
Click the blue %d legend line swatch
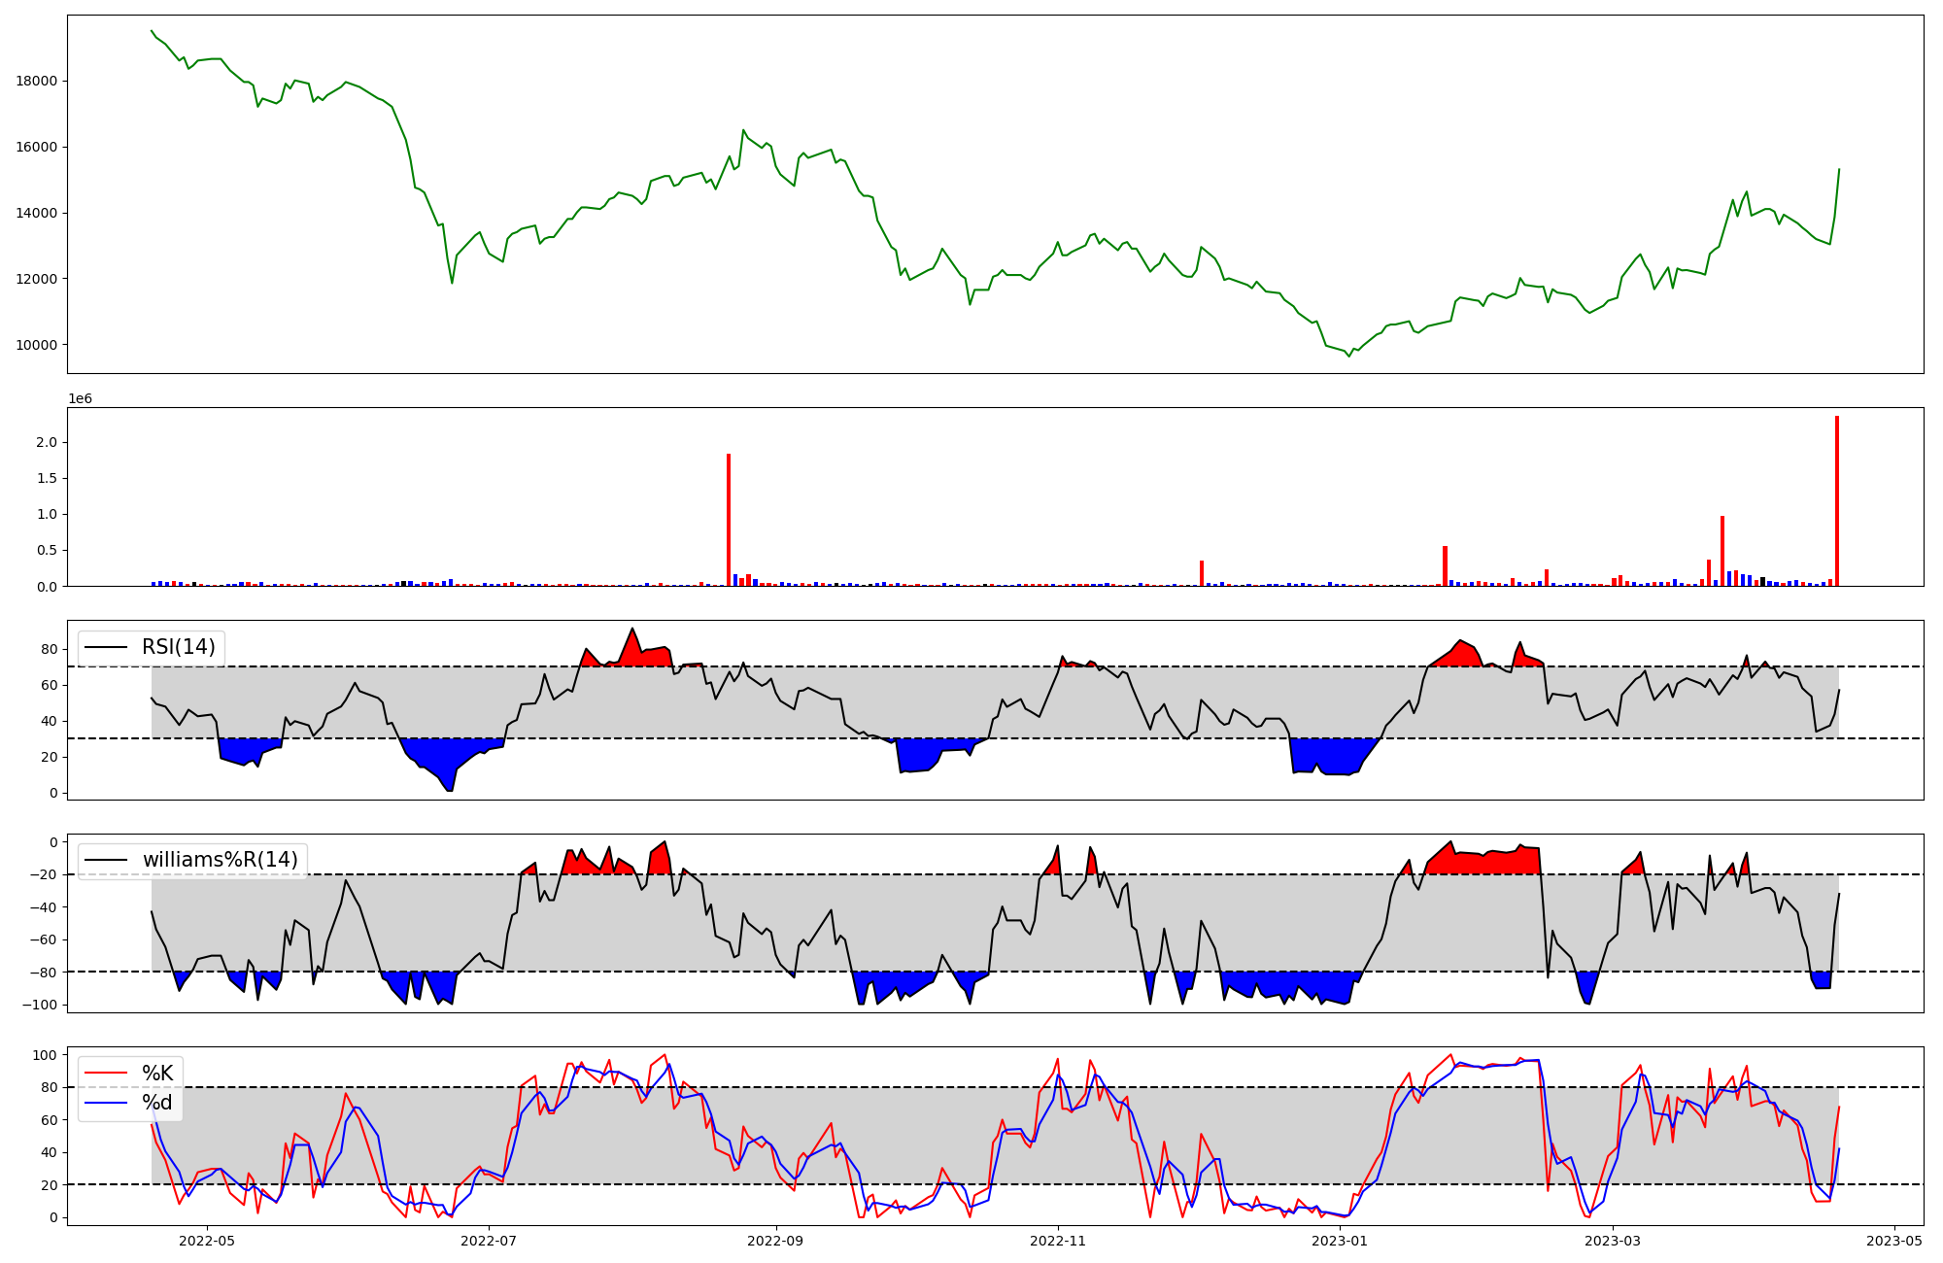107,1103
